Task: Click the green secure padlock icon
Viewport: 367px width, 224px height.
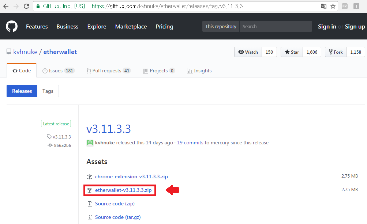Action: pos(38,6)
